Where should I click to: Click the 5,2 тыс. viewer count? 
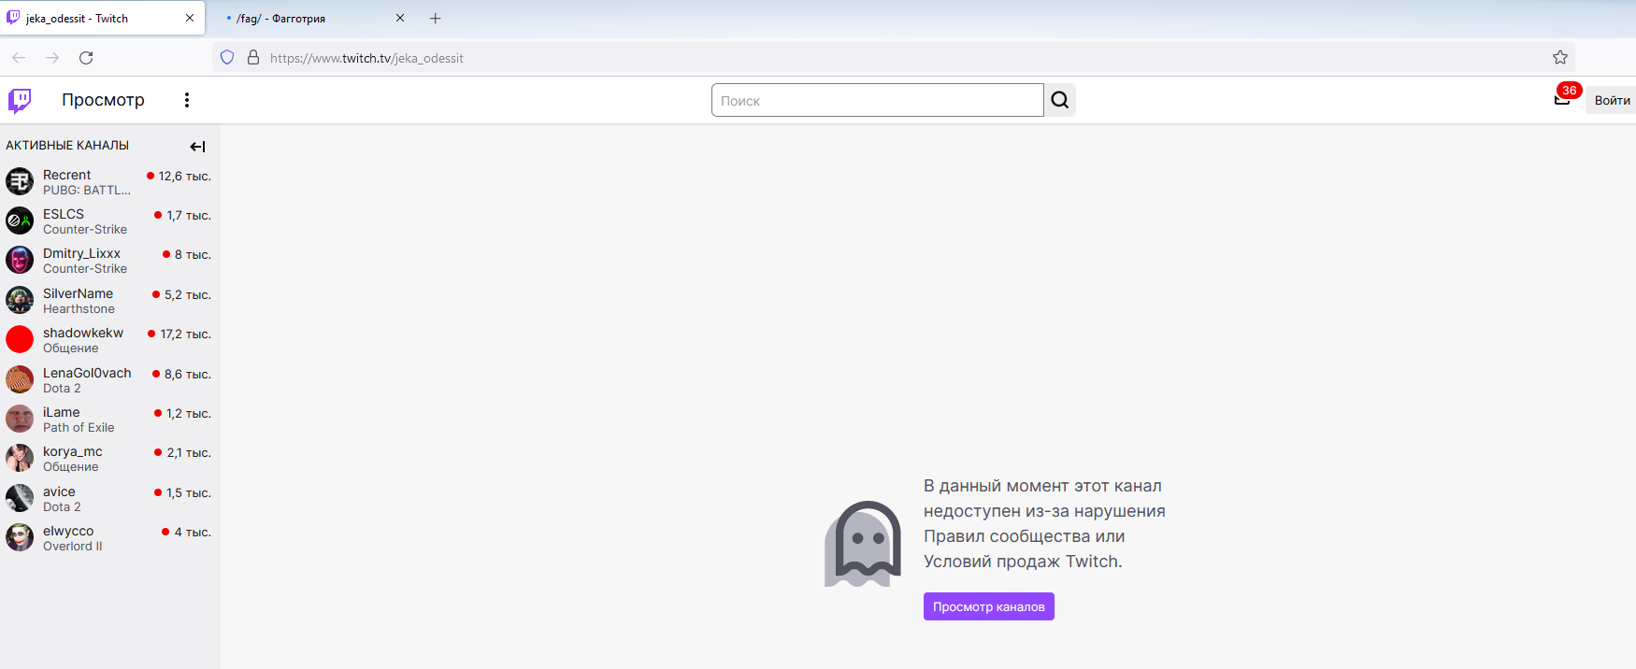point(188,294)
